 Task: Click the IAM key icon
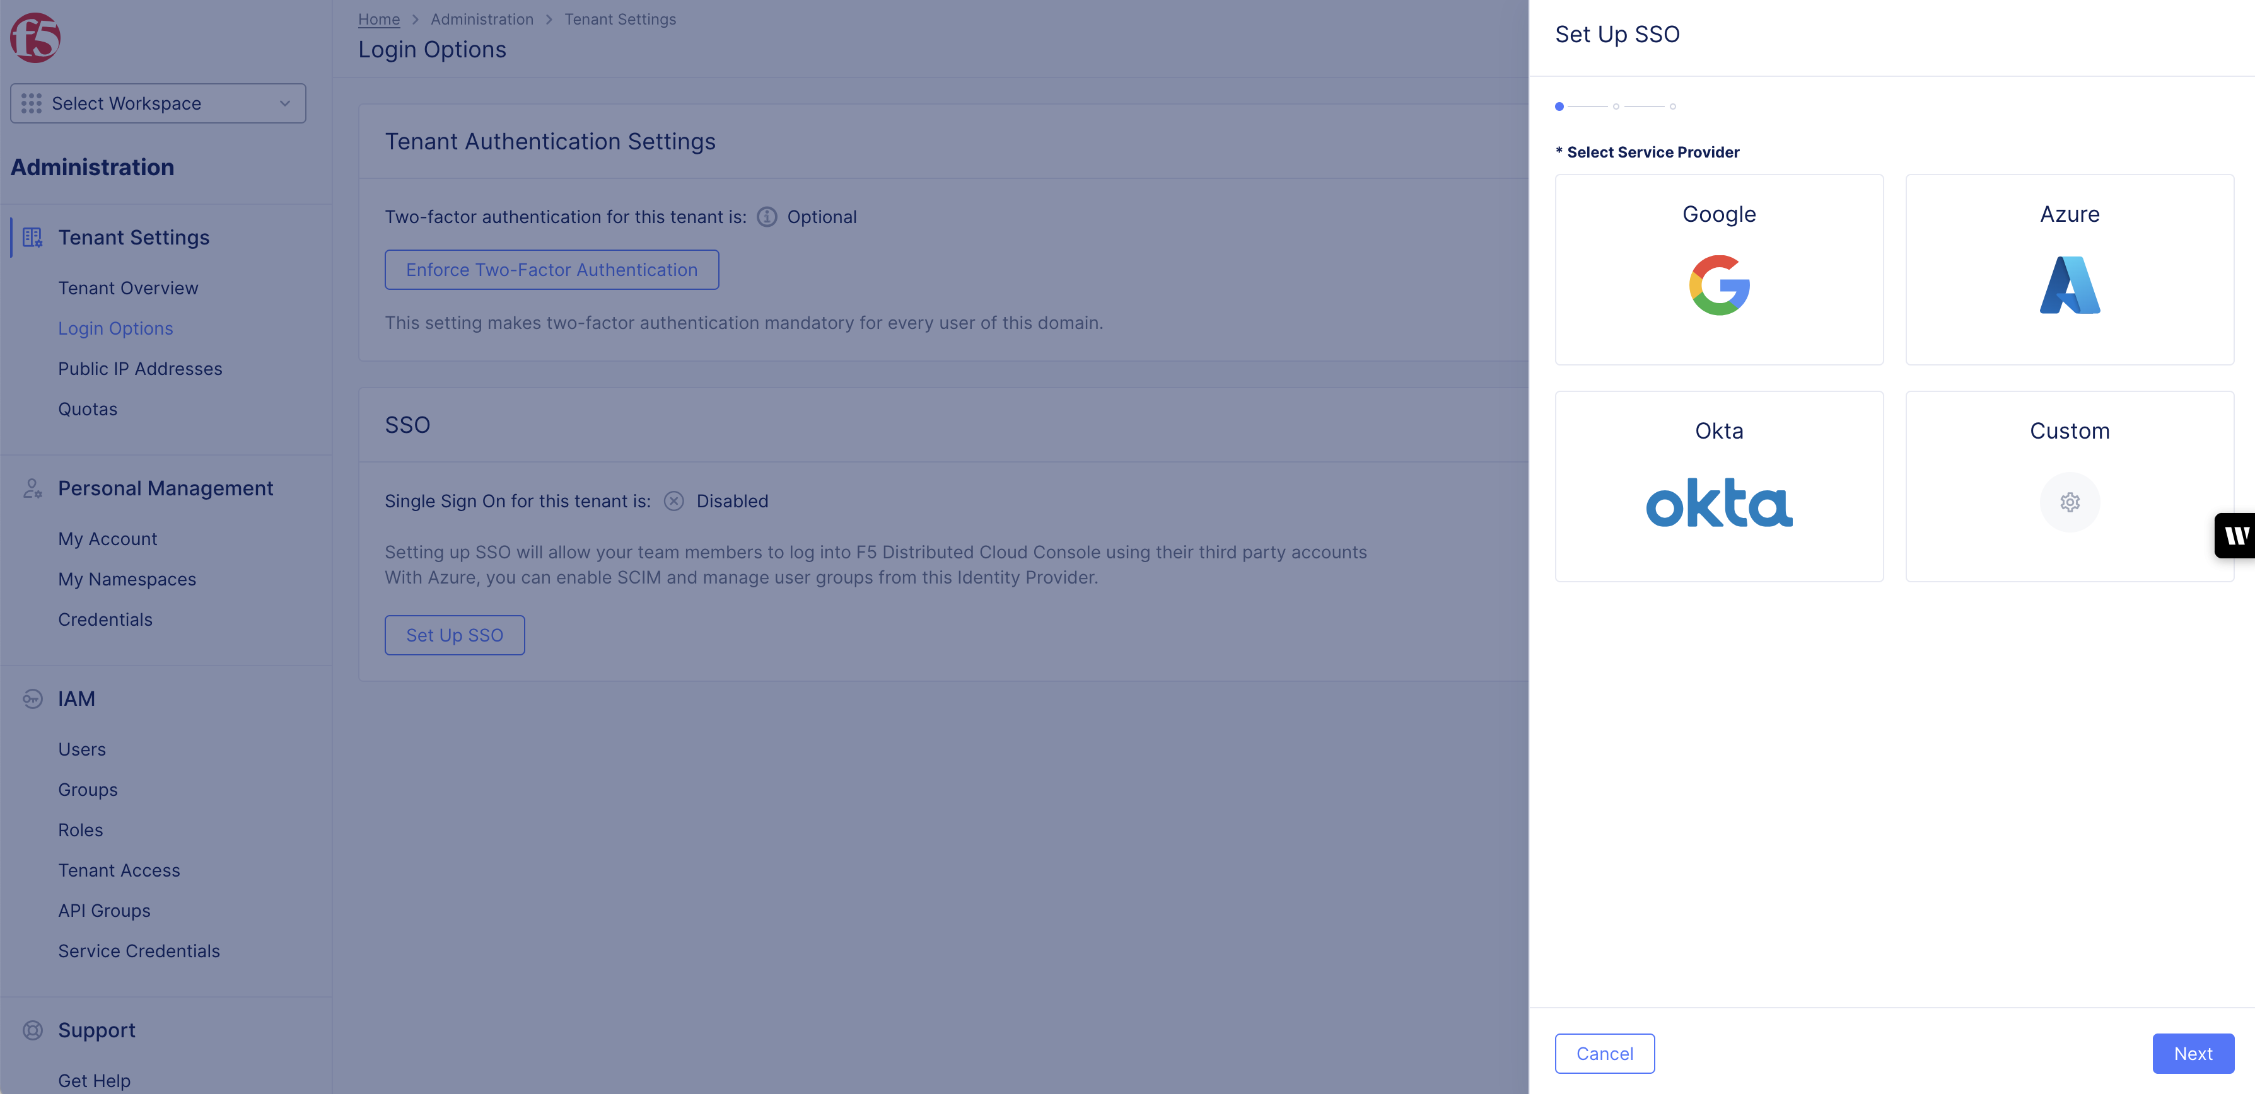pyautogui.click(x=32, y=698)
